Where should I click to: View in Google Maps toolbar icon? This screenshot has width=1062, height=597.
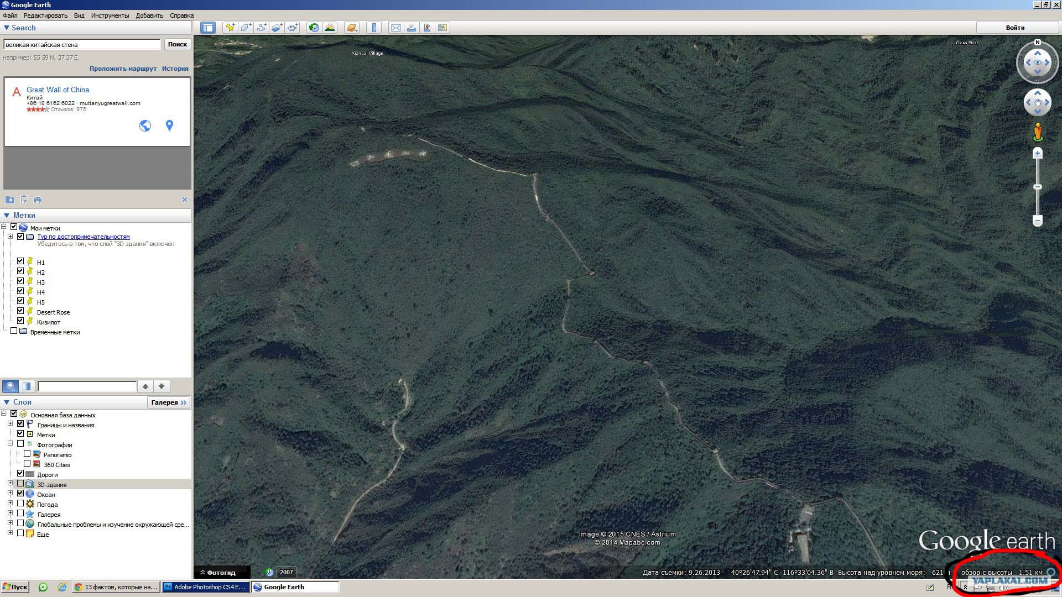(442, 28)
